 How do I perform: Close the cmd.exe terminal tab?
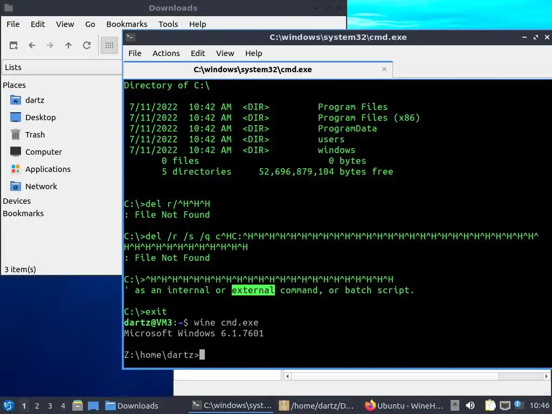pos(384,70)
